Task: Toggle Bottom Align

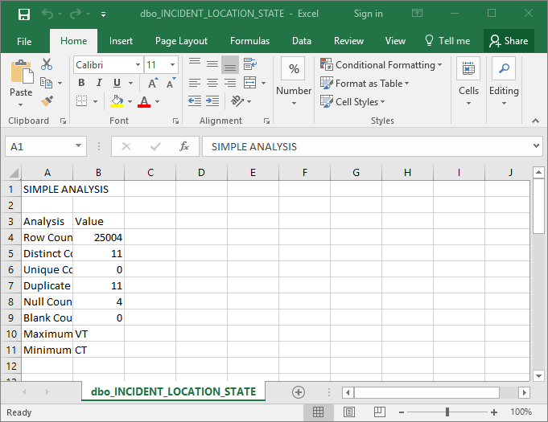Action: coord(230,64)
